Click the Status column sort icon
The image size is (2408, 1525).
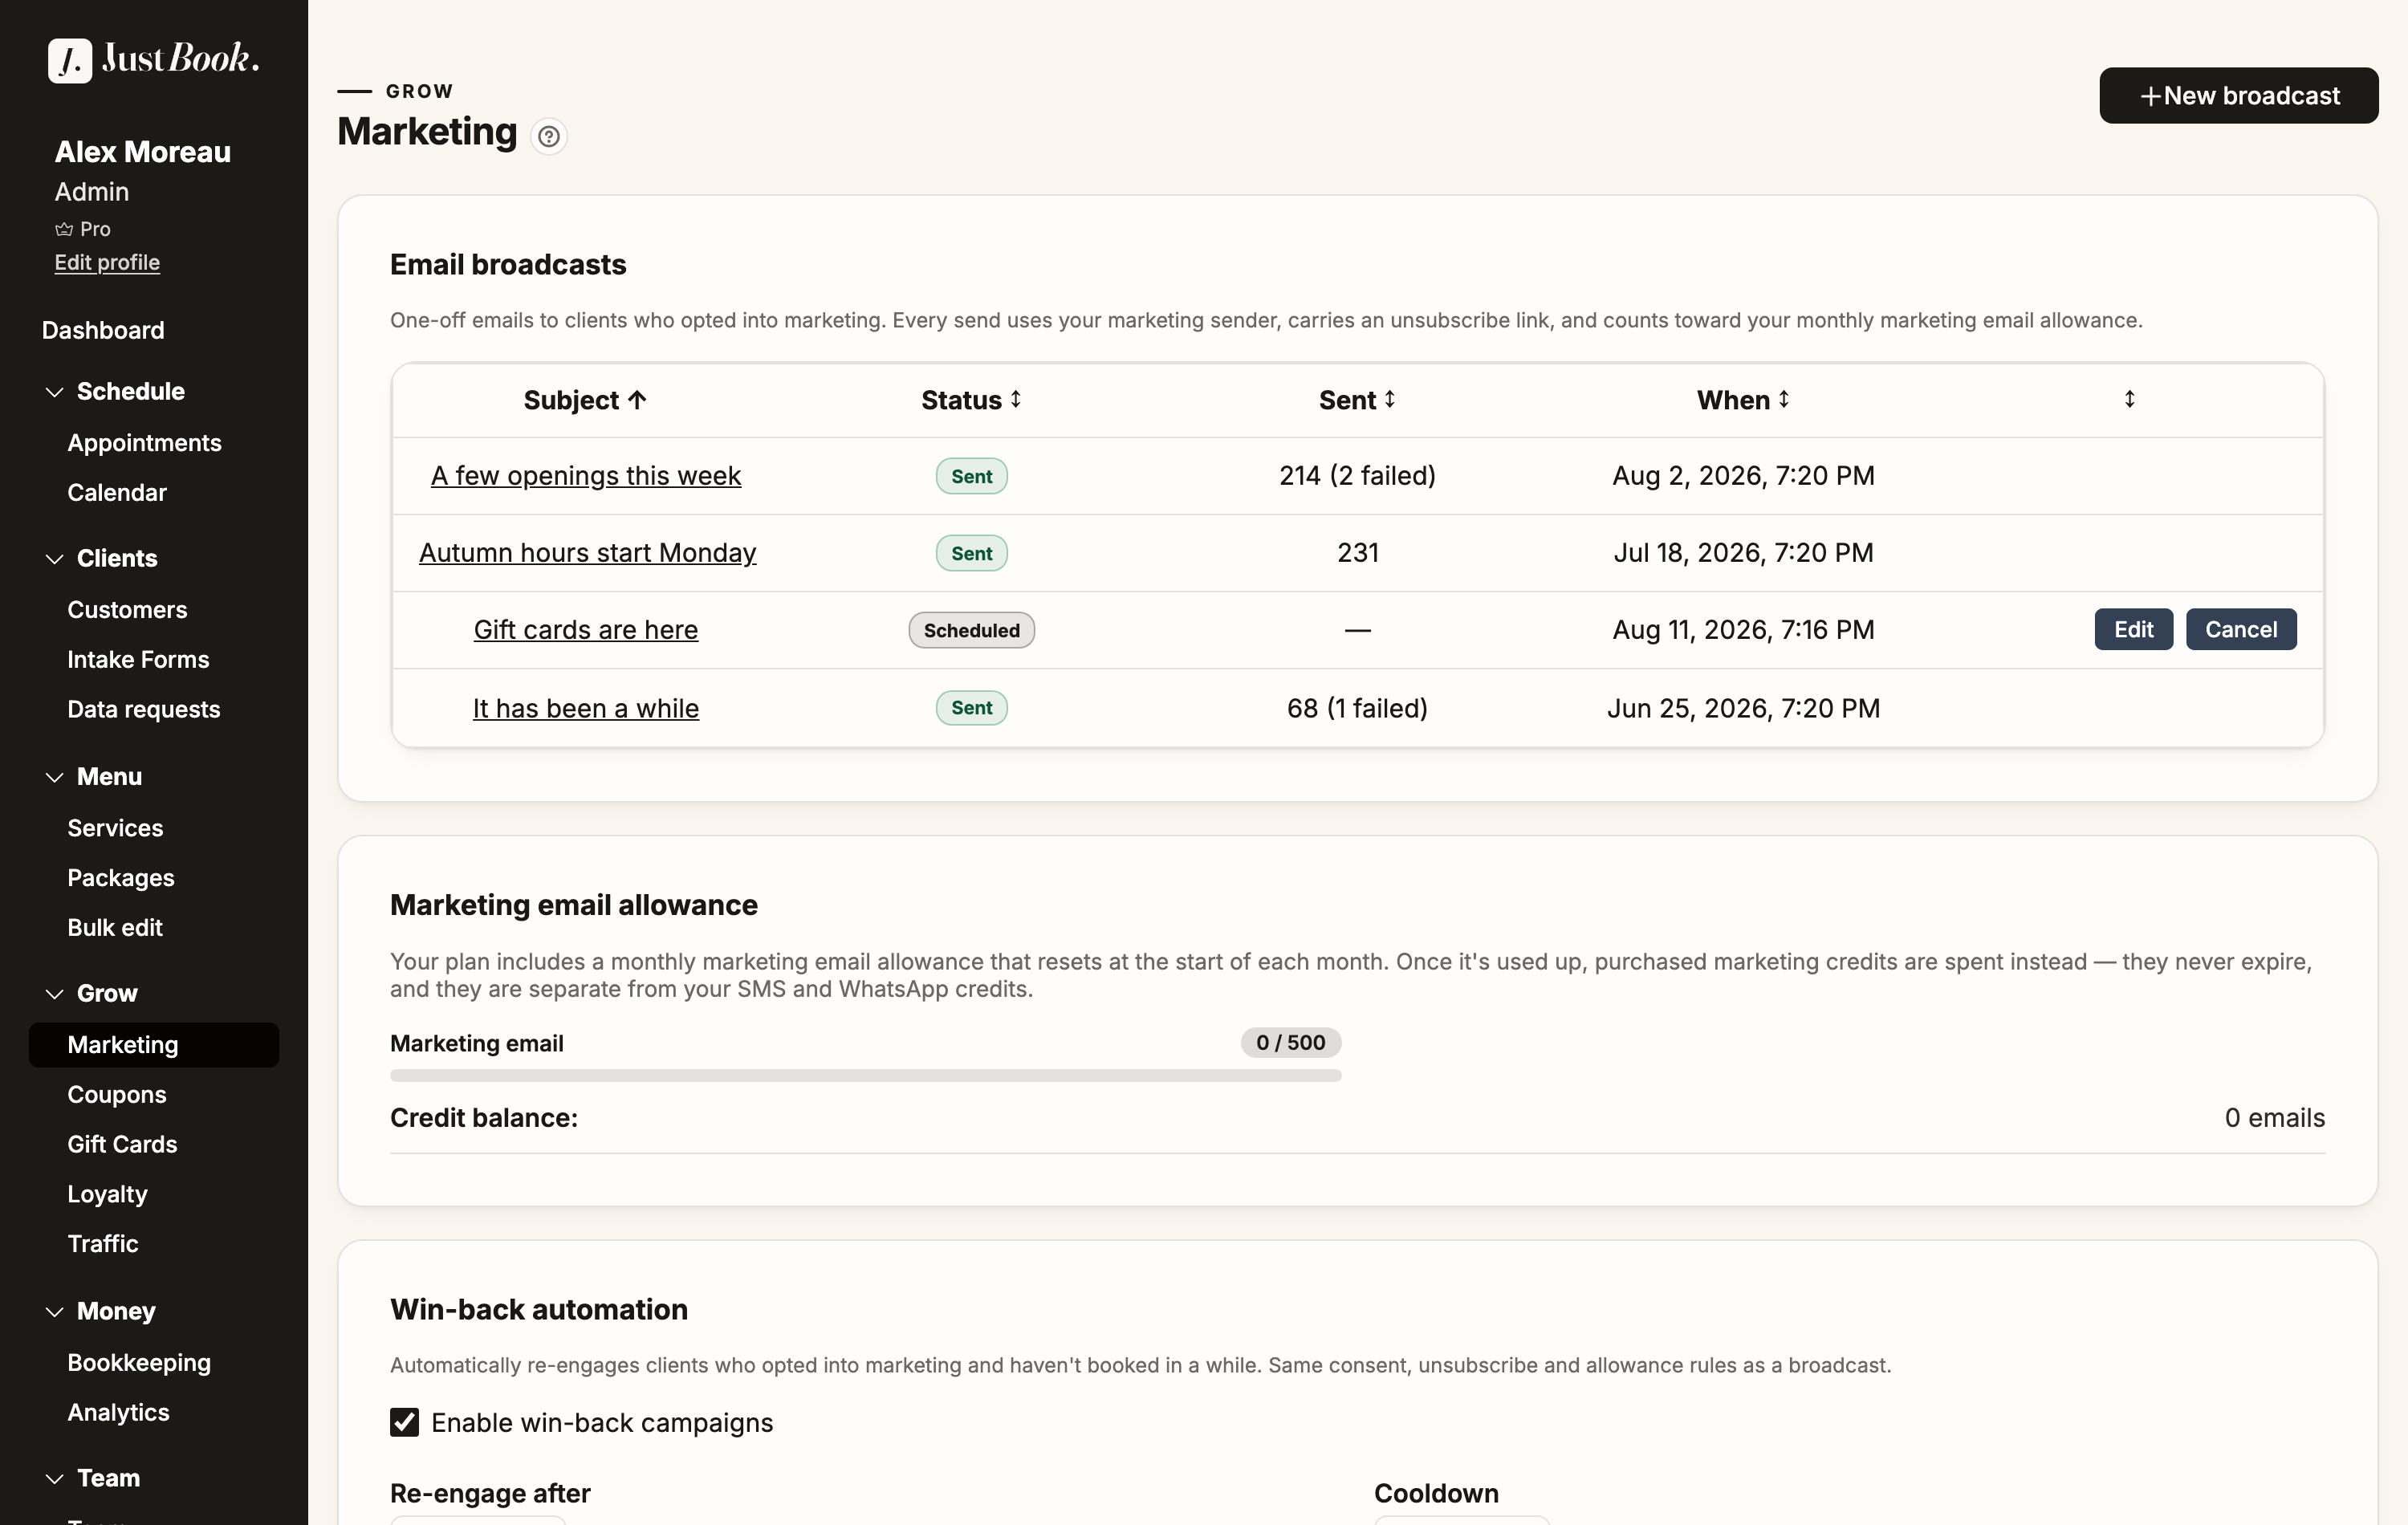pyautogui.click(x=1016, y=399)
